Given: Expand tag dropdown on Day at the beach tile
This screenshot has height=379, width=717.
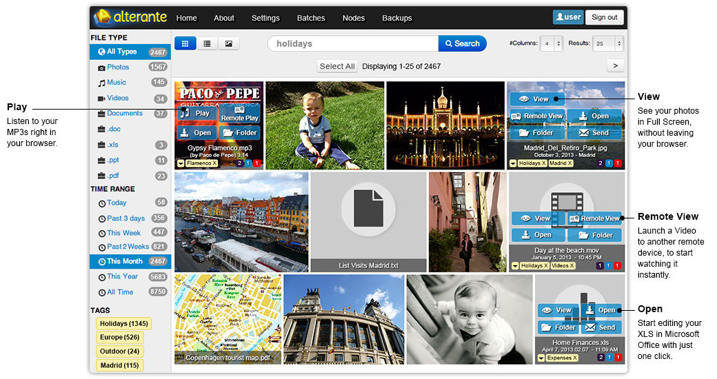Looking at the screenshot, I should point(516,265).
